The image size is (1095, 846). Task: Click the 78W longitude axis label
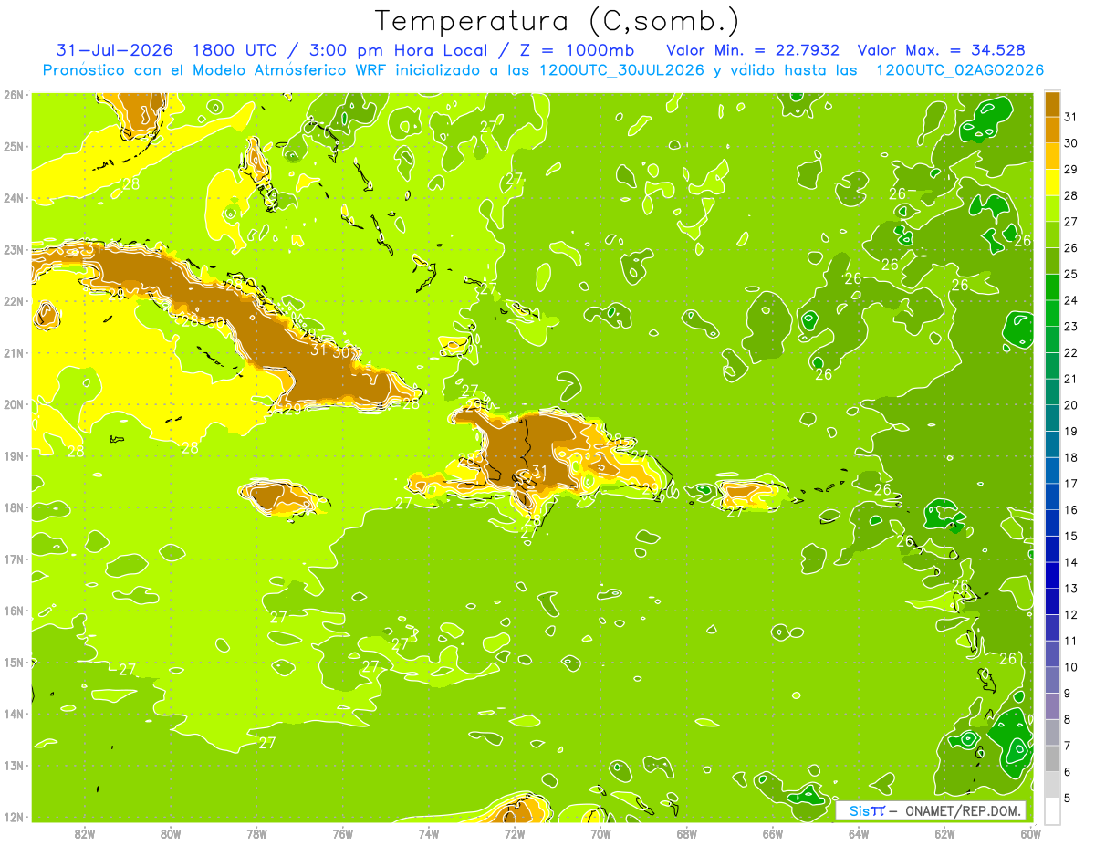click(x=256, y=834)
